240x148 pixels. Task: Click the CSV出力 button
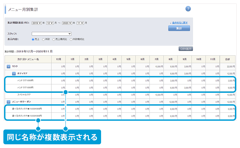coord(186,49)
